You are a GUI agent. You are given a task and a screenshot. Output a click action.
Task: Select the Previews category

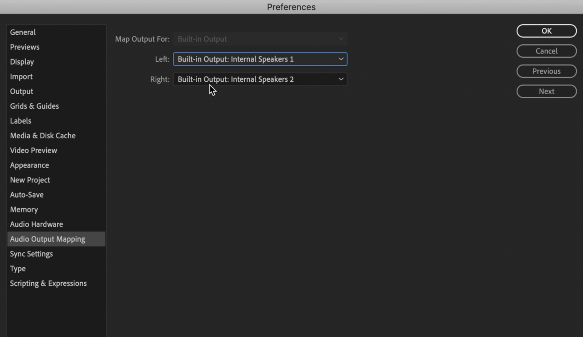pos(25,47)
